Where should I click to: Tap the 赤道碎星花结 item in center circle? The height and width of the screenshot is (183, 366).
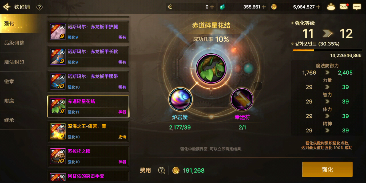tap(211, 69)
